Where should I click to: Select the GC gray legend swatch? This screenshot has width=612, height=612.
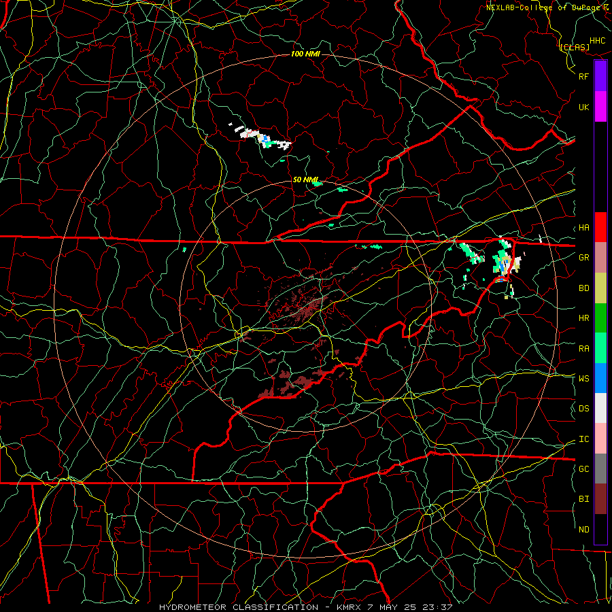pos(600,469)
